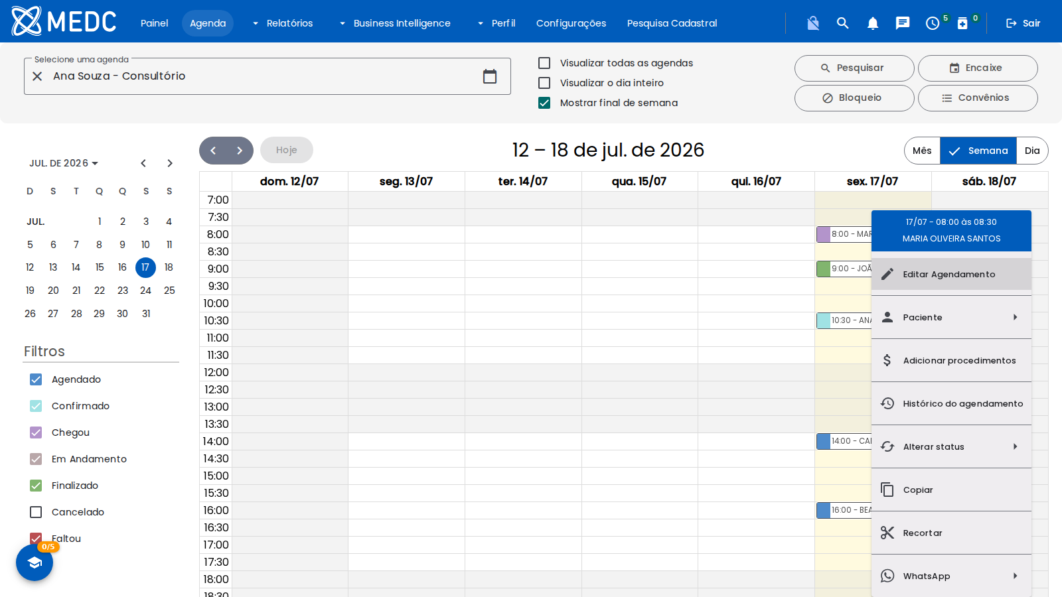Open Configurações menu item
Viewport: 1062px width, 597px height.
pyautogui.click(x=571, y=23)
